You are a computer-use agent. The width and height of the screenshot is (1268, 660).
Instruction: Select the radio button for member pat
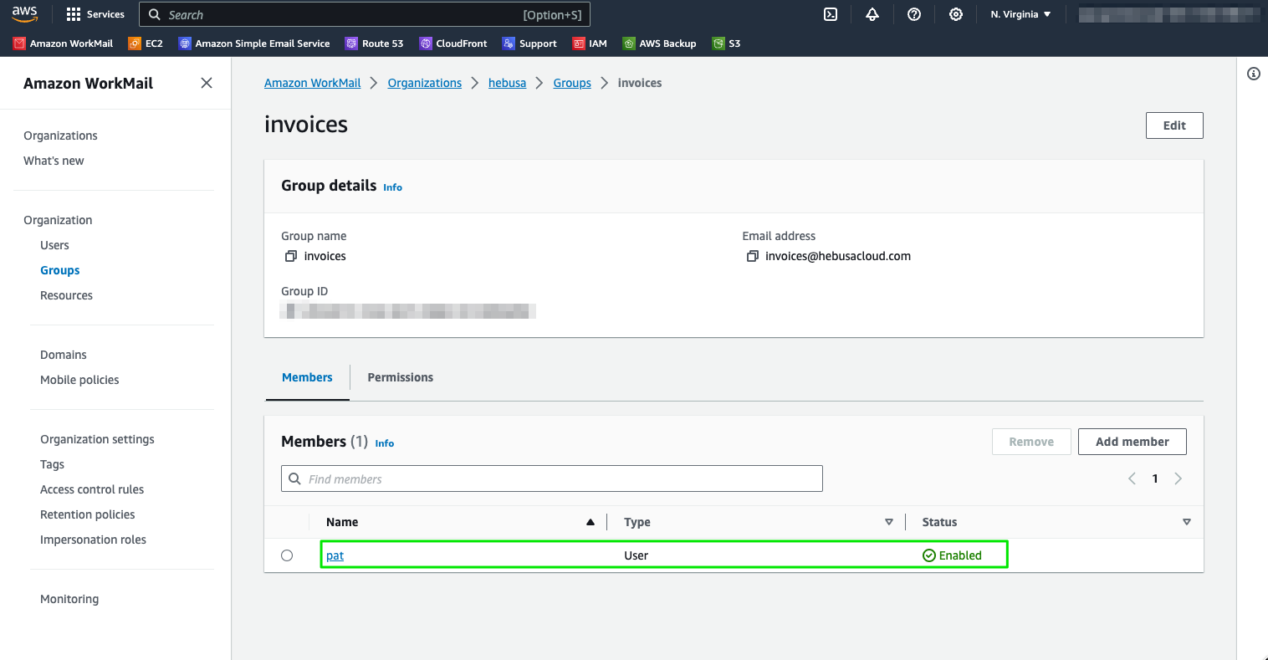[287, 555]
